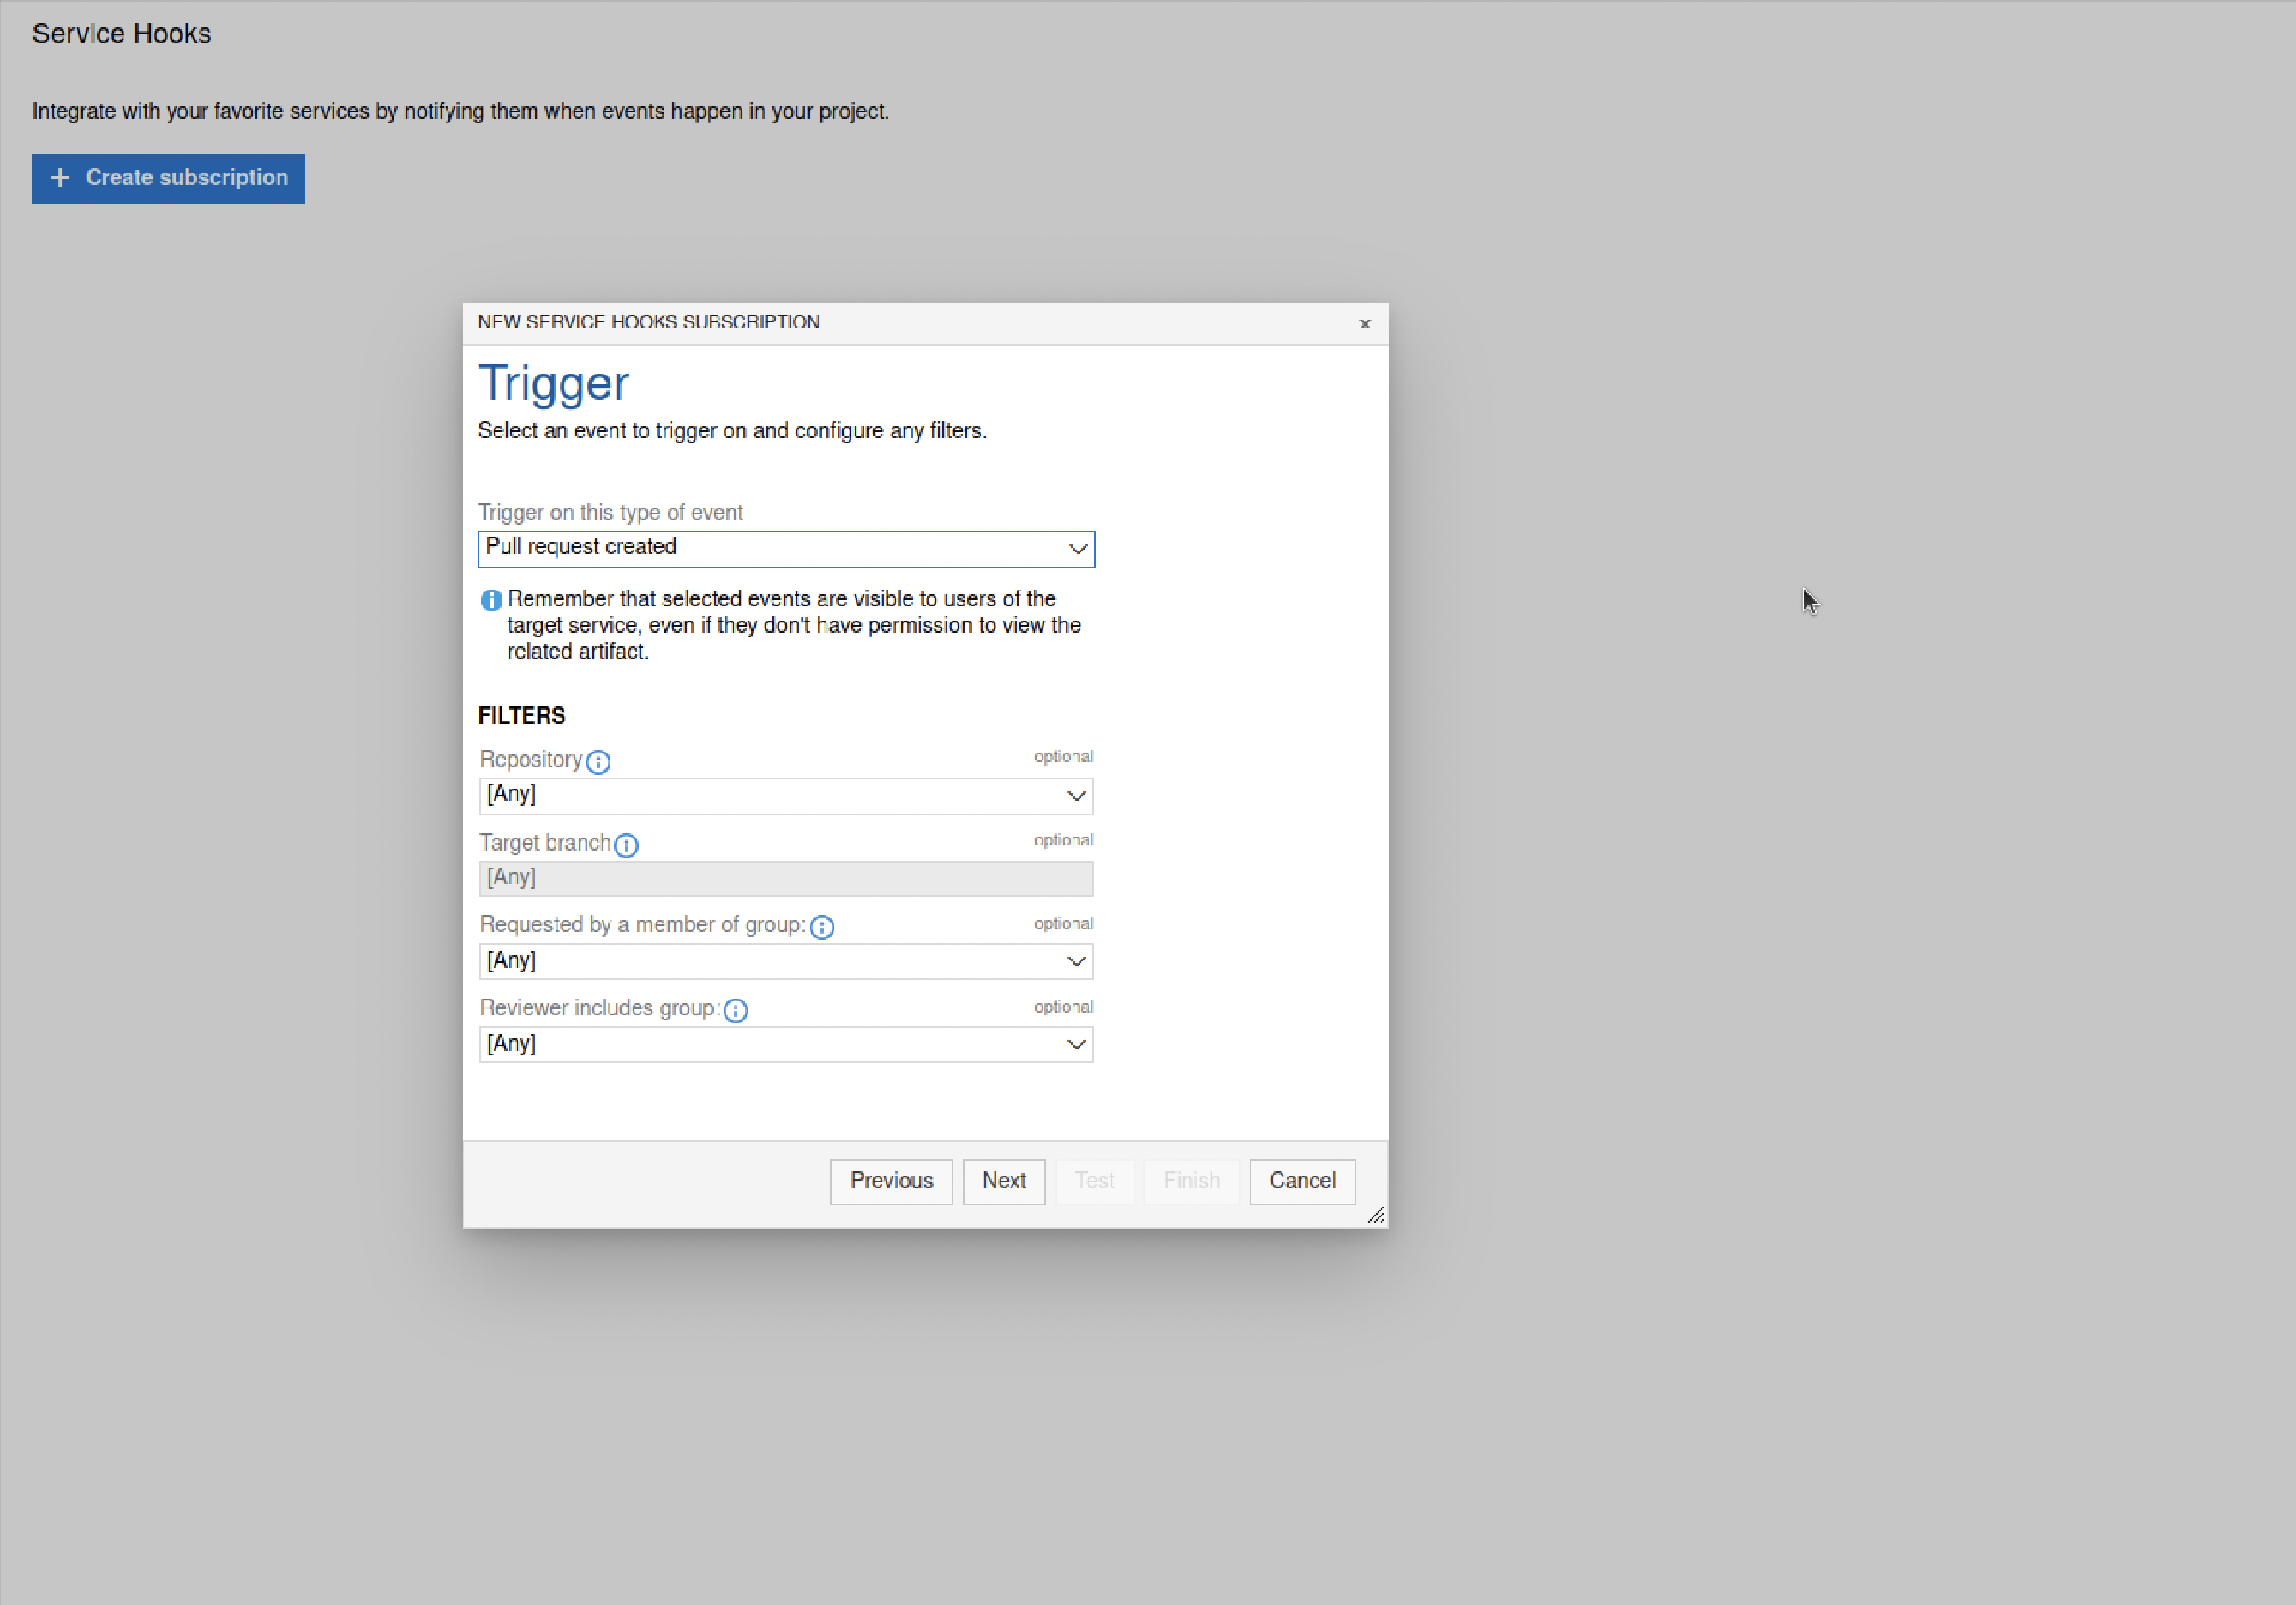This screenshot has width=2296, height=1605.
Task: Click info icon beside Requested by group
Action: tap(822, 927)
